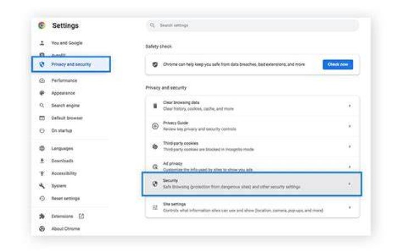Open You and Google in sidebar
The height and width of the screenshot is (252, 402).
tap(67, 43)
